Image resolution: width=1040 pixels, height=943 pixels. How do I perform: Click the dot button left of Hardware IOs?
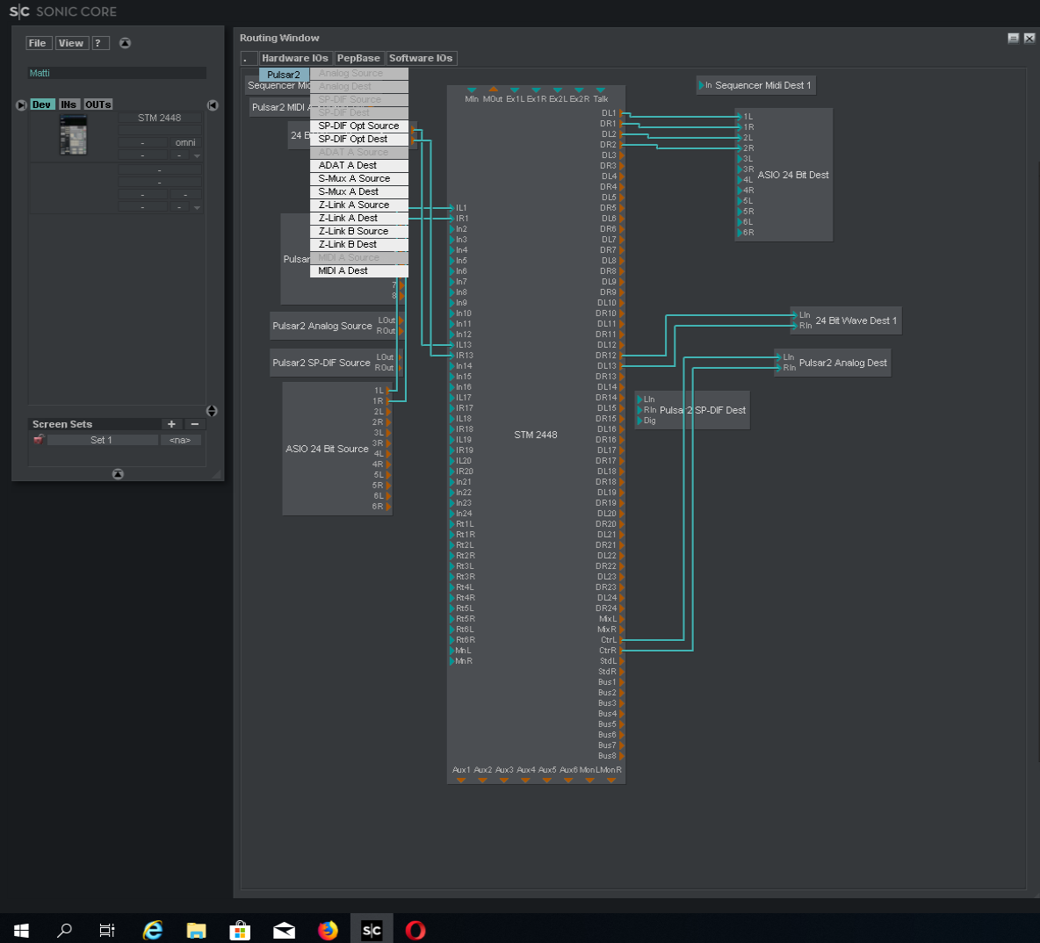click(248, 58)
